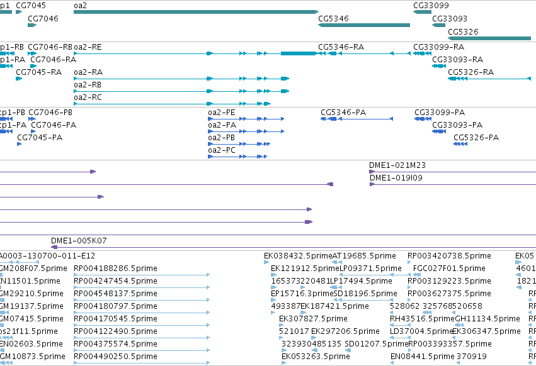Select the CG5346-PA protein label
The height and width of the screenshot is (366, 536).
343,113
